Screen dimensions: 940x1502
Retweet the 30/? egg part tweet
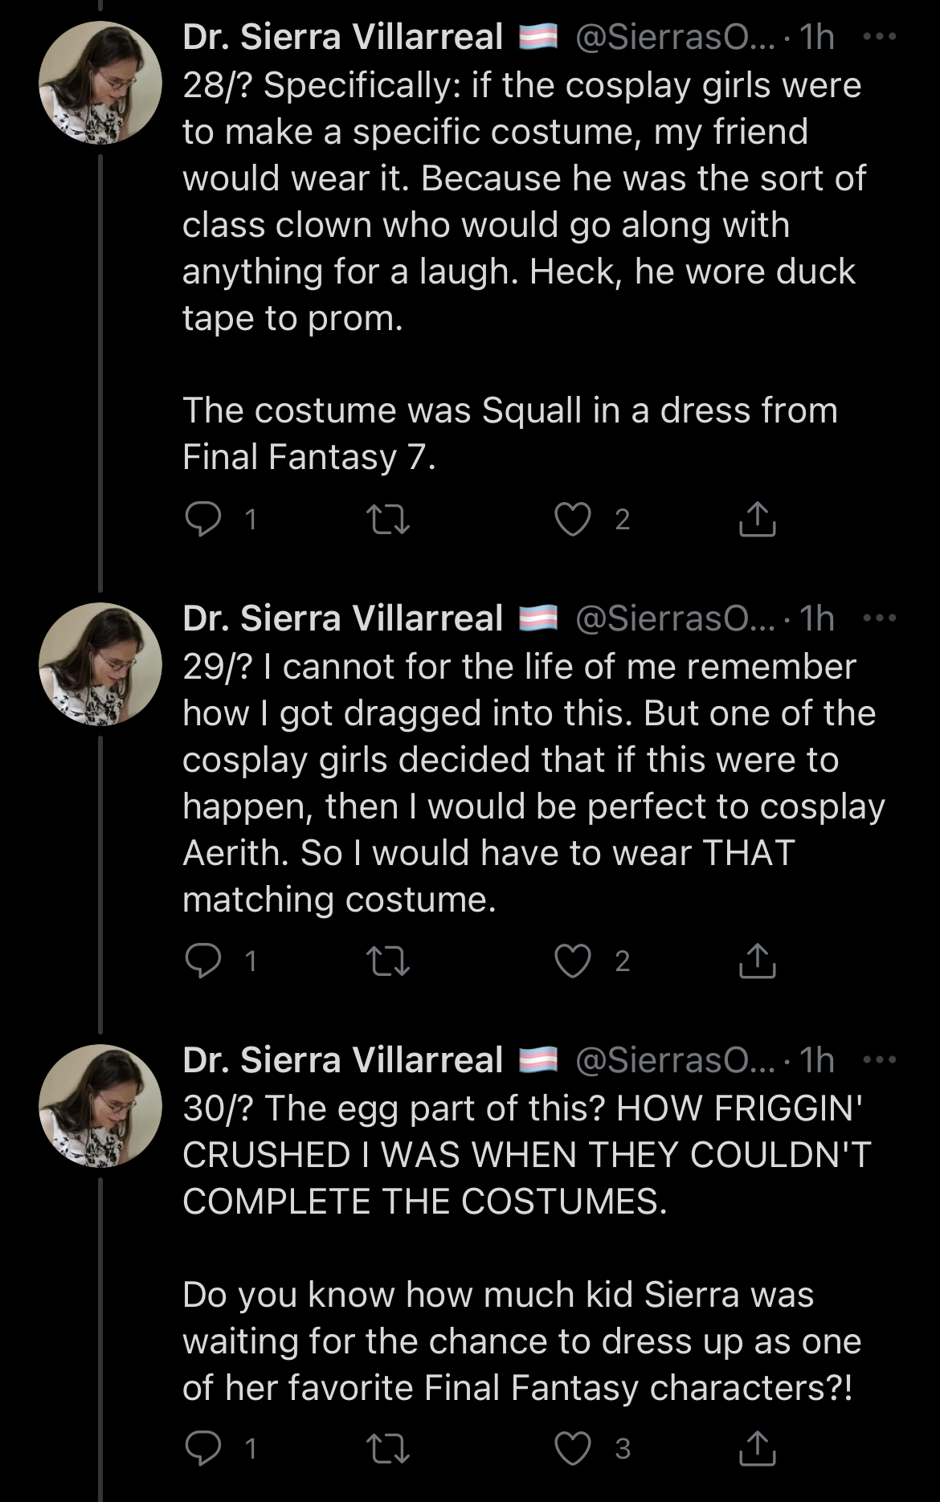(388, 1448)
